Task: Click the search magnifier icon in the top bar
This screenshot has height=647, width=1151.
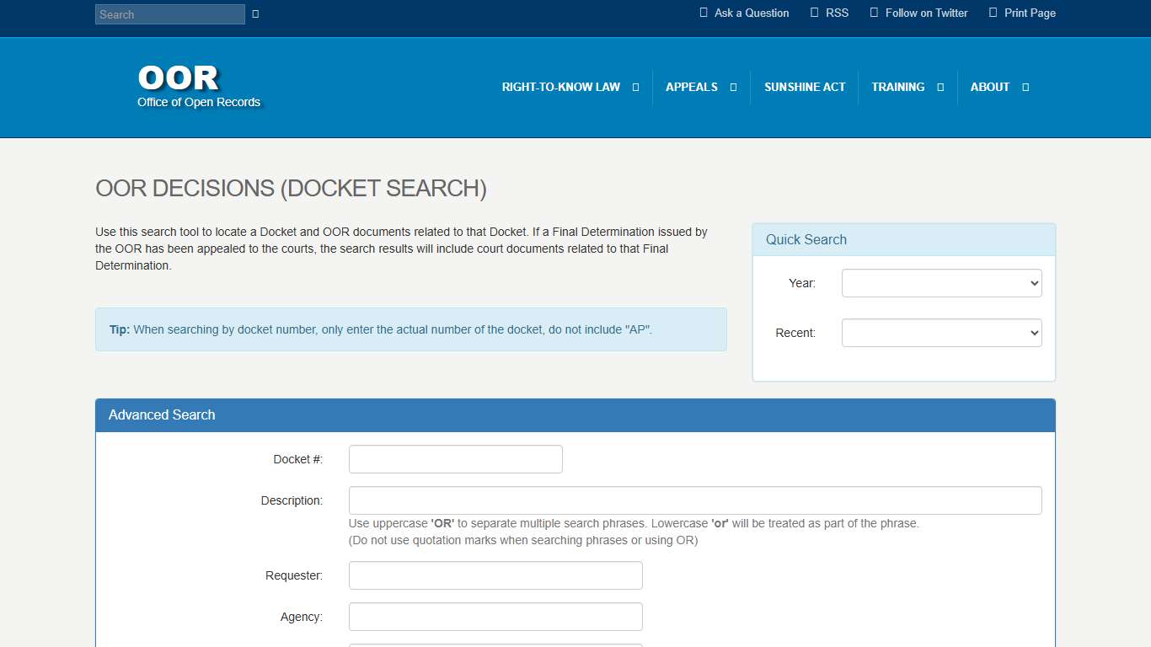Action: [x=254, y=13]
